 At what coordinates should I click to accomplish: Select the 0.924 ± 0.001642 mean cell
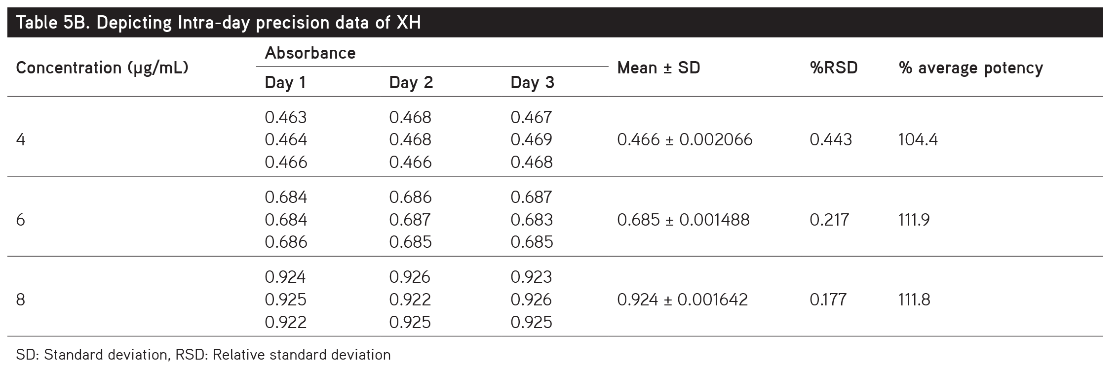[x=682, y=299]
